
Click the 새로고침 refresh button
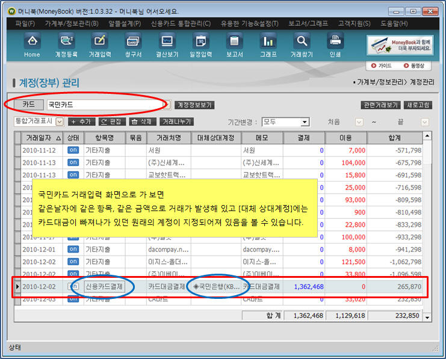point(418,105)
